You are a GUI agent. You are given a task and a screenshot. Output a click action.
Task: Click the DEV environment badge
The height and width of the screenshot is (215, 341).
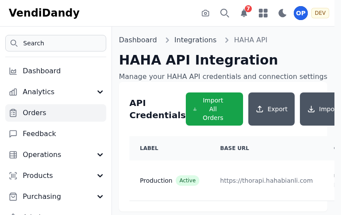[320, 13]
